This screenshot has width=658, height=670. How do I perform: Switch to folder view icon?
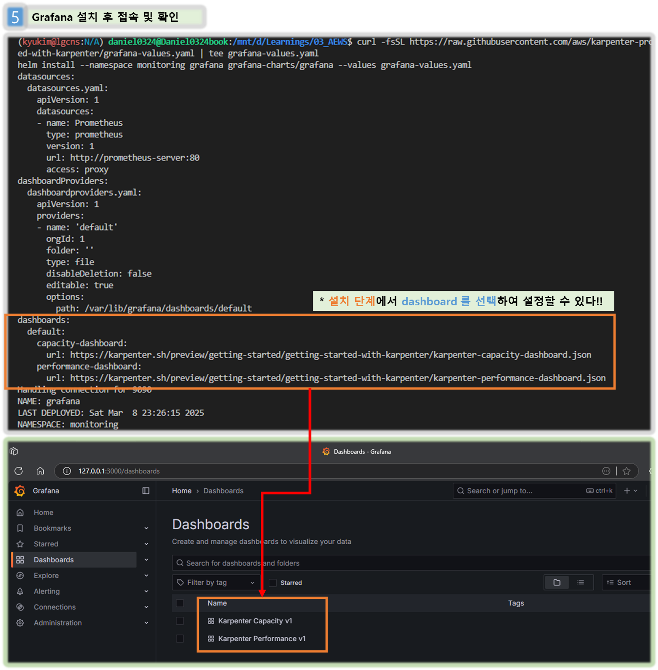[557, 582]
